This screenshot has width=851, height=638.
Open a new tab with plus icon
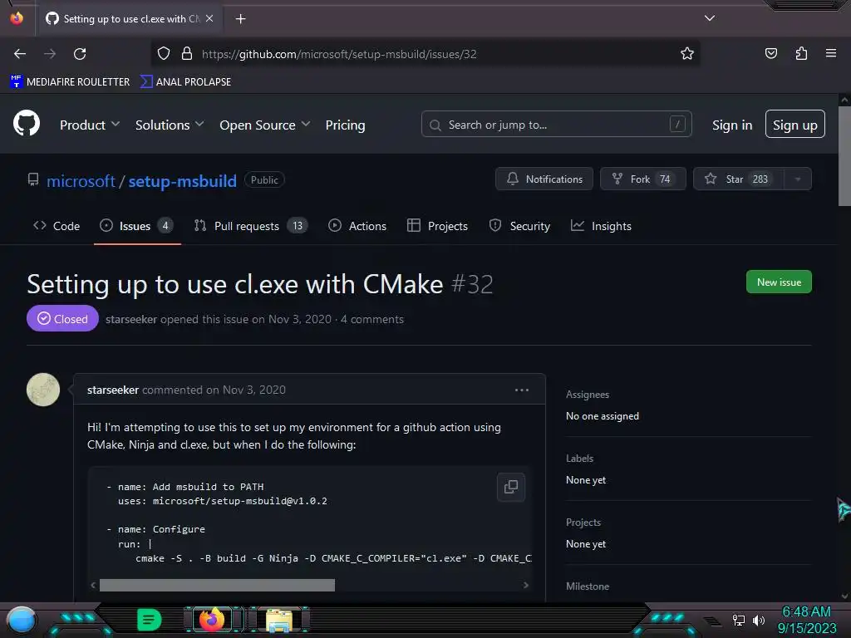240,19
